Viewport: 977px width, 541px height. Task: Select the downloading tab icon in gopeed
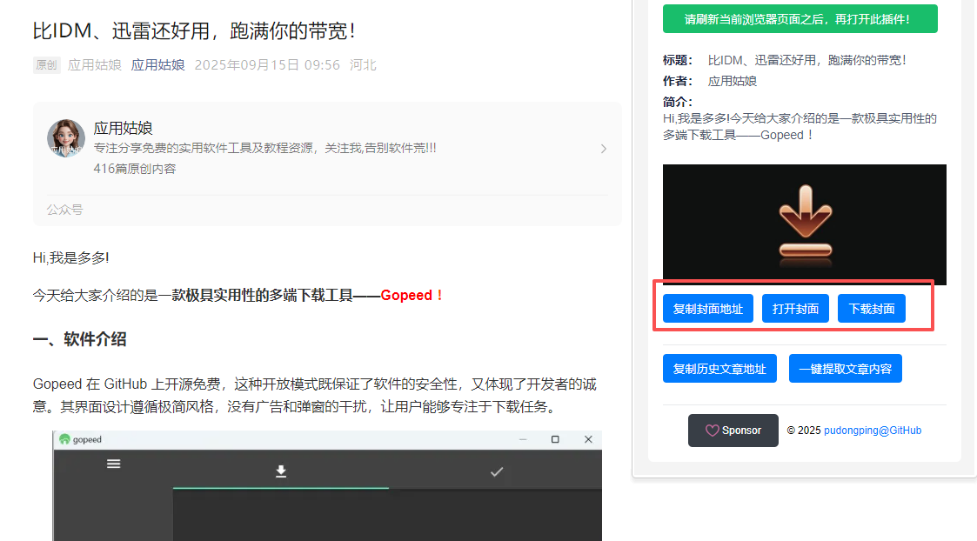[x=281, y=471]
